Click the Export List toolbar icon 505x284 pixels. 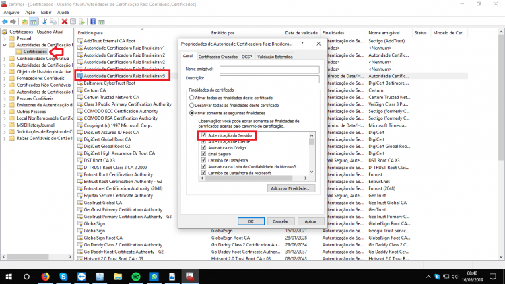[81, 22]
